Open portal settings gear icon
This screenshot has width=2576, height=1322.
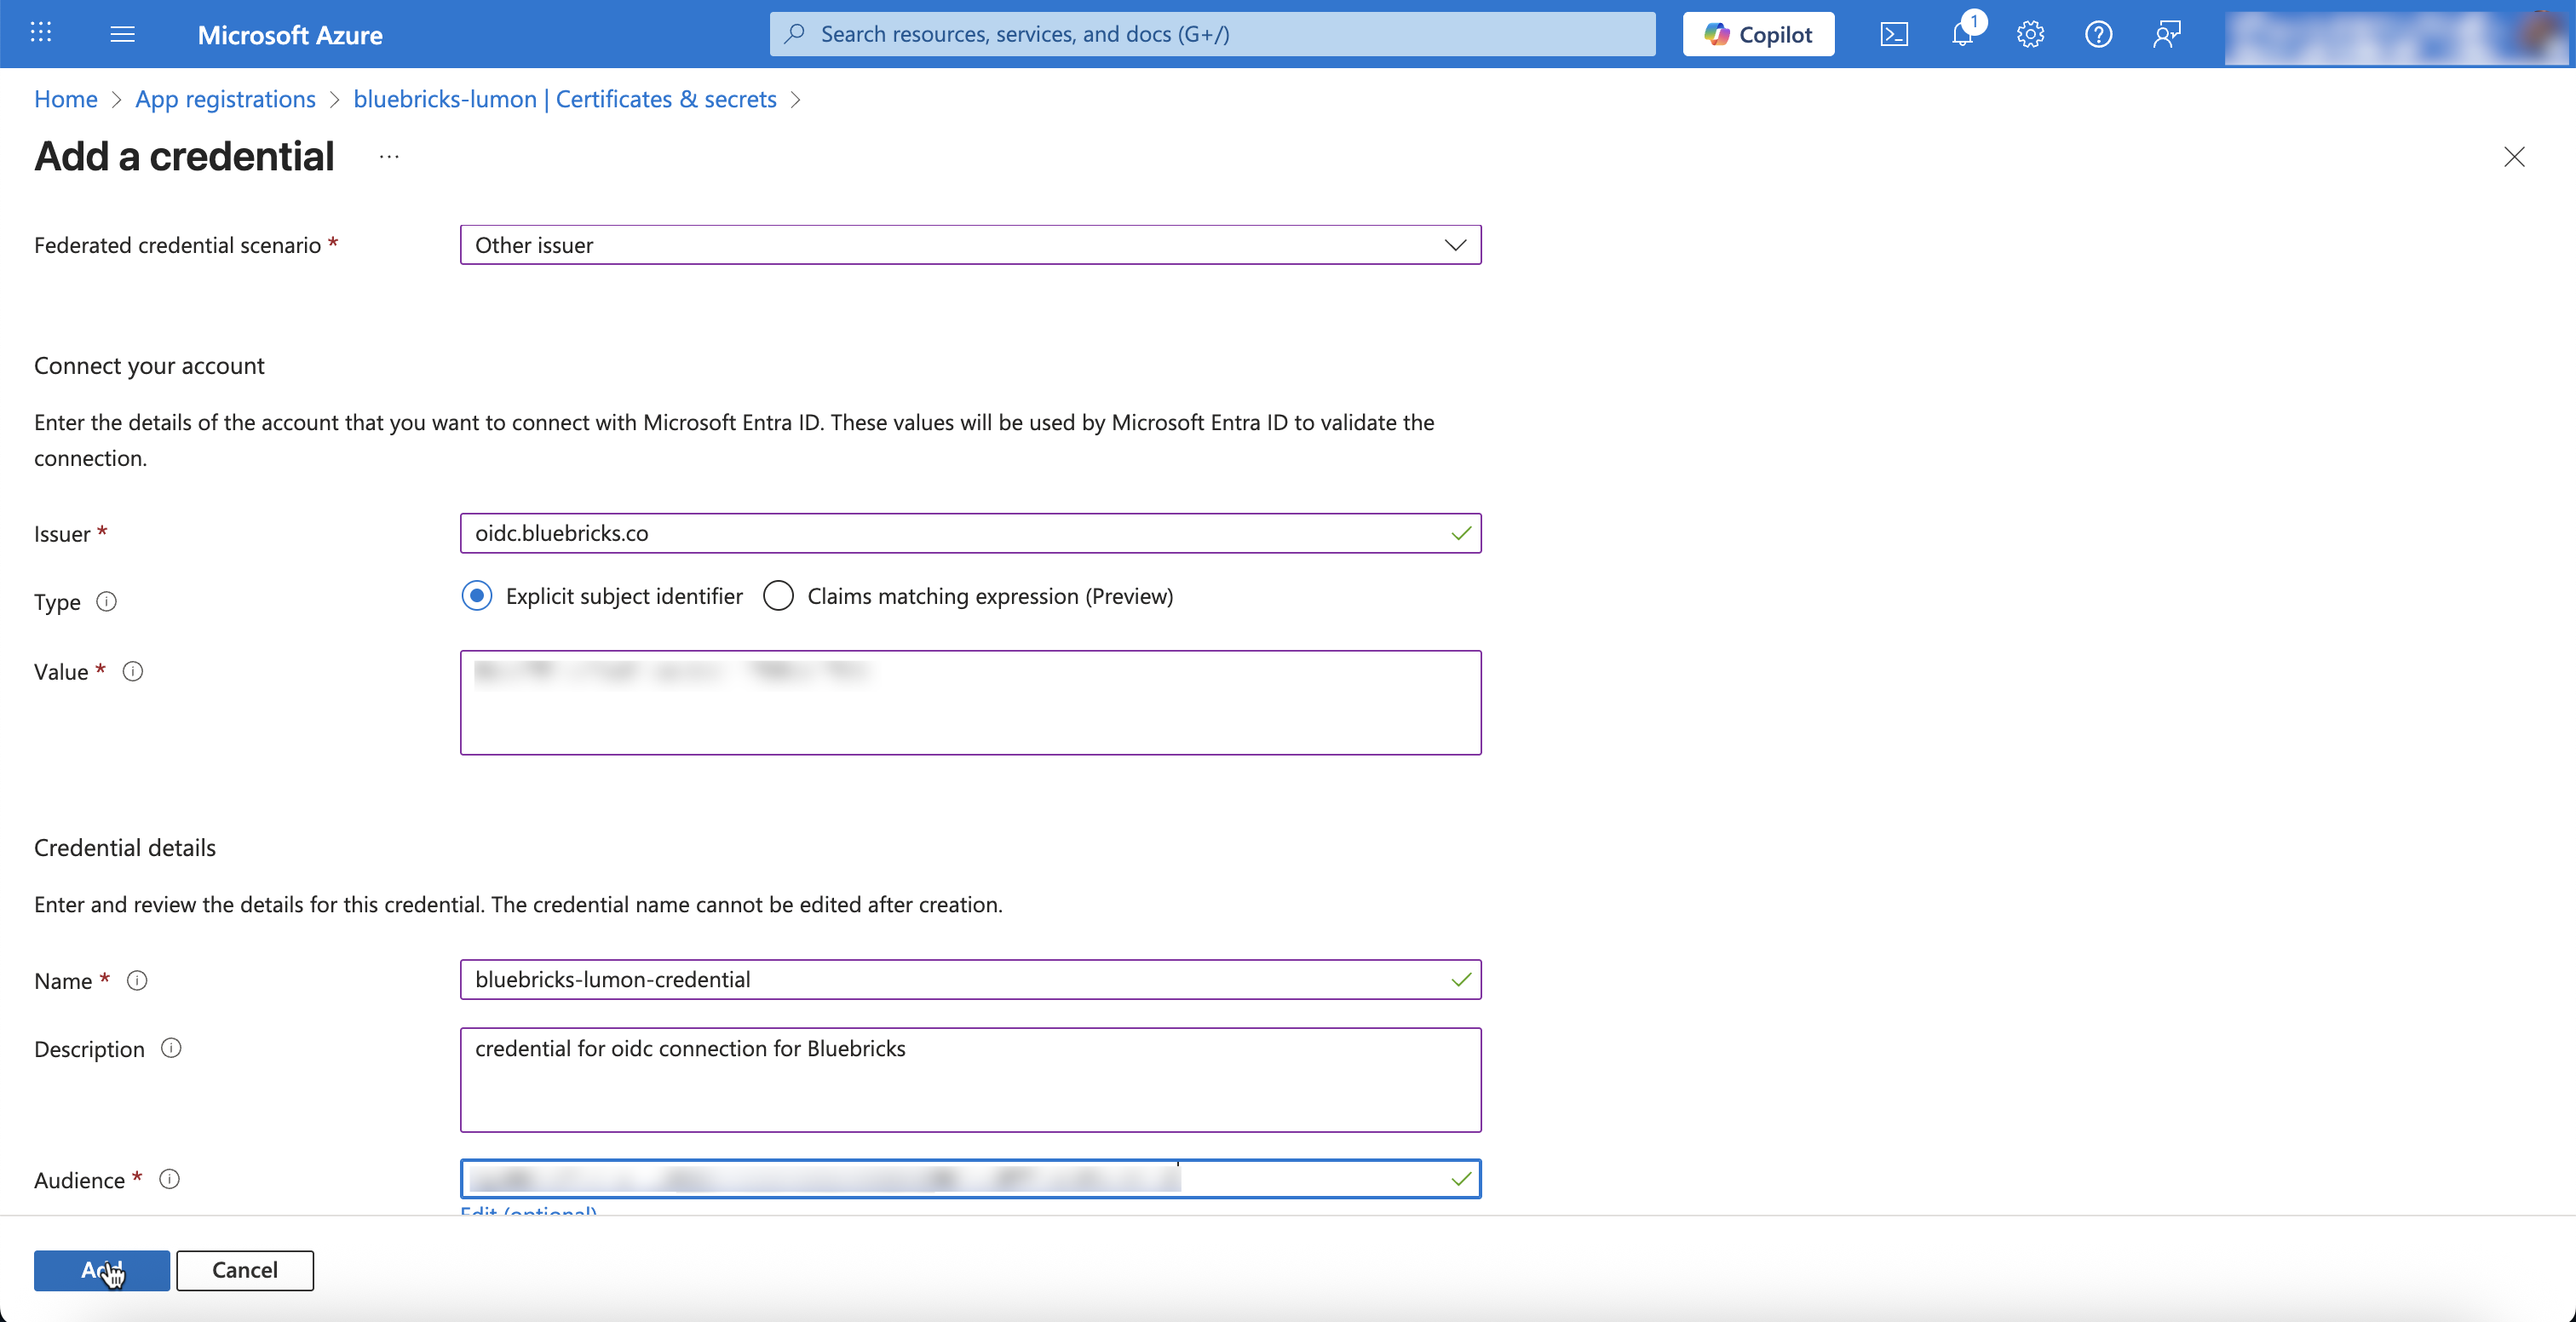click(2030, 34)
